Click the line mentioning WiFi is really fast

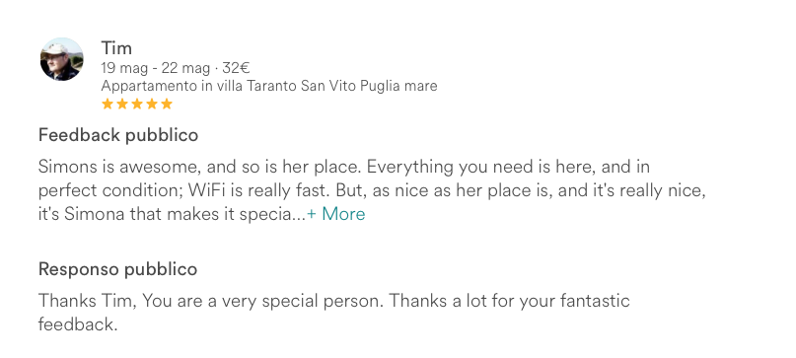point(372,190)
